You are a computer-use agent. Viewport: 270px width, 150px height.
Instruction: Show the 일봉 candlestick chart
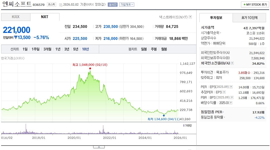(144, 49)
